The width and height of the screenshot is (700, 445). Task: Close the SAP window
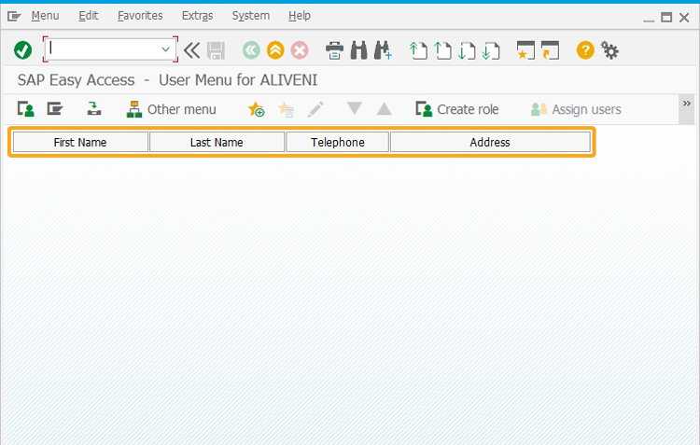[684, 18]
